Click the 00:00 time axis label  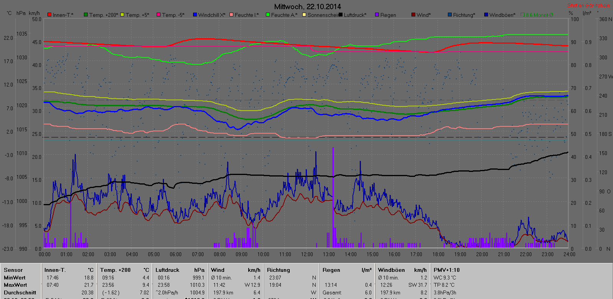tap(45, 254)
